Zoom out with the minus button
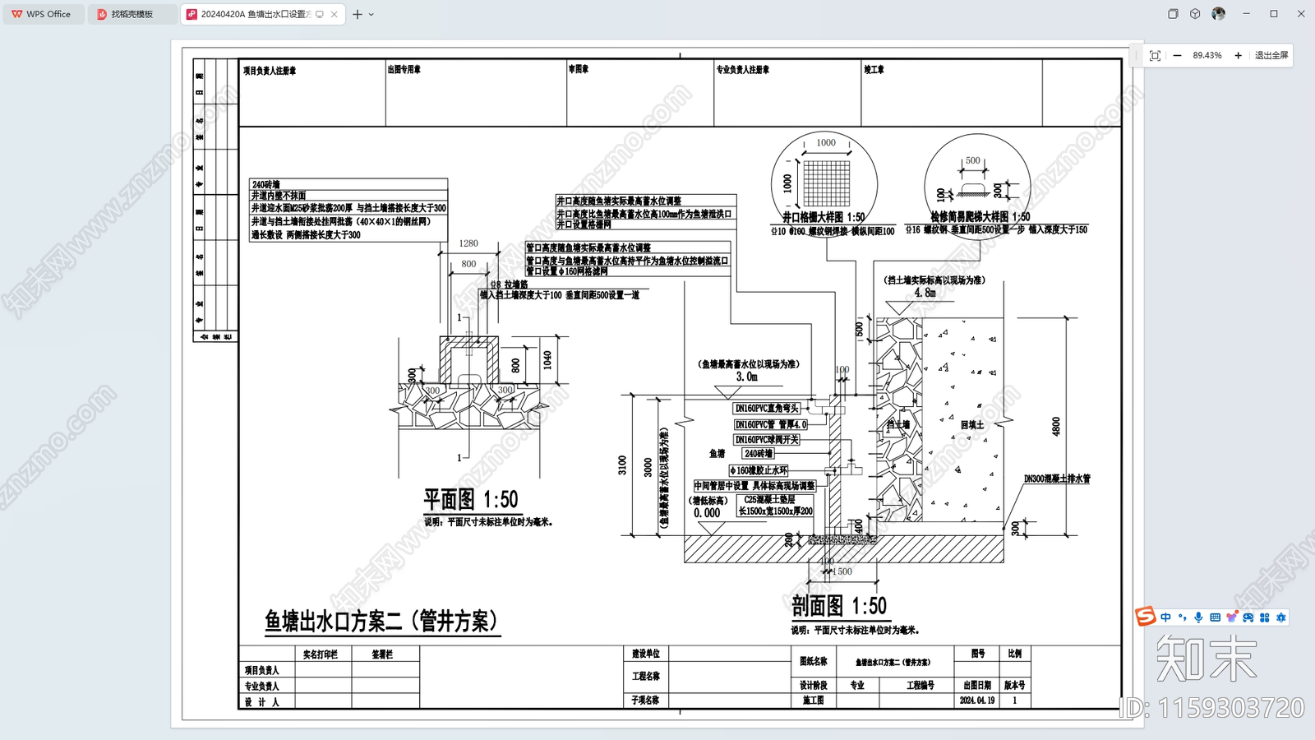This screenshot has height=740, width=1315. click(1177, 55)
